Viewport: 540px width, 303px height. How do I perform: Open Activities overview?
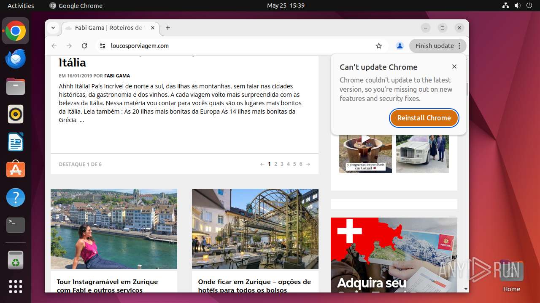point(21,5)
